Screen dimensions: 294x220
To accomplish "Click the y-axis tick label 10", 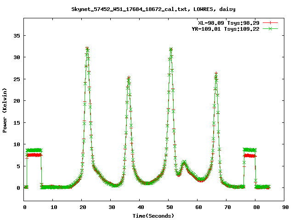I will [17, 144].
